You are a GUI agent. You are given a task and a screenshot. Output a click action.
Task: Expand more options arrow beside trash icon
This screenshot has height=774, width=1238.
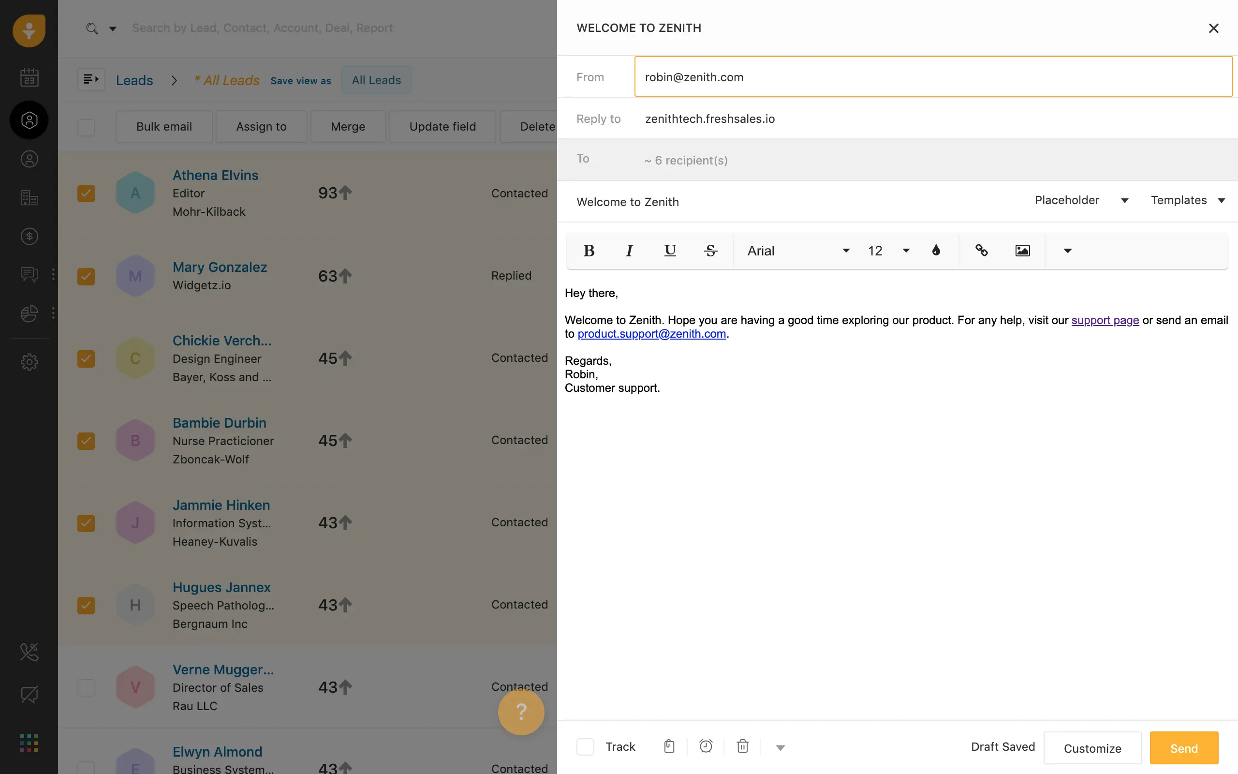[780, 747]
